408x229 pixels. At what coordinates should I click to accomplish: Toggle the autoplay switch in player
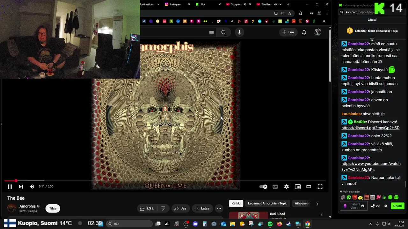tap(263, 187)
